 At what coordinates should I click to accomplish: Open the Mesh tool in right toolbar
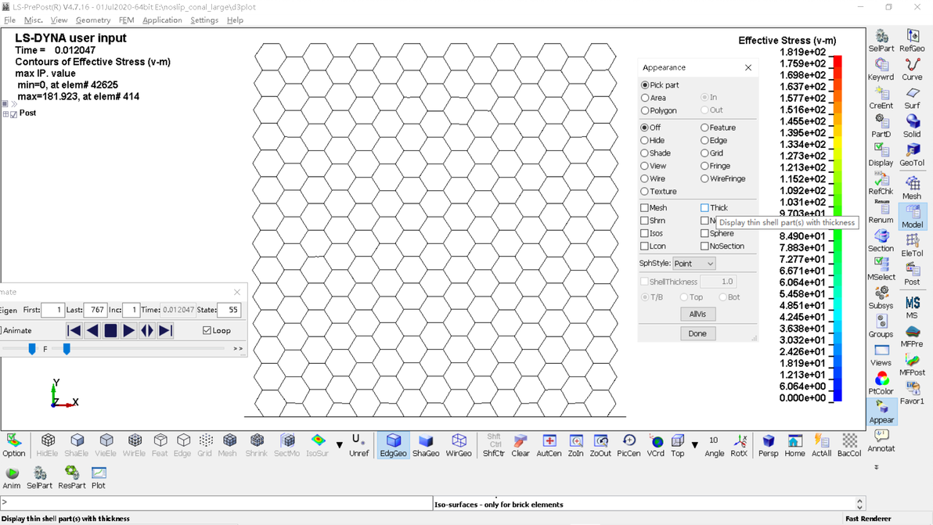point(912,189)
